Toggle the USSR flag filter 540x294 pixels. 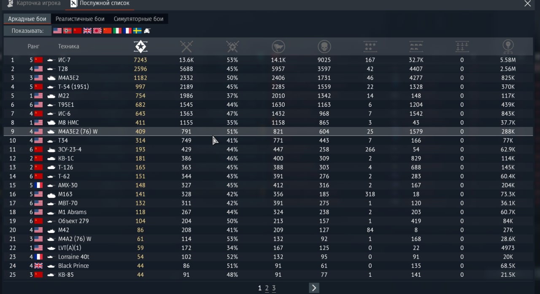click(77, 31)
